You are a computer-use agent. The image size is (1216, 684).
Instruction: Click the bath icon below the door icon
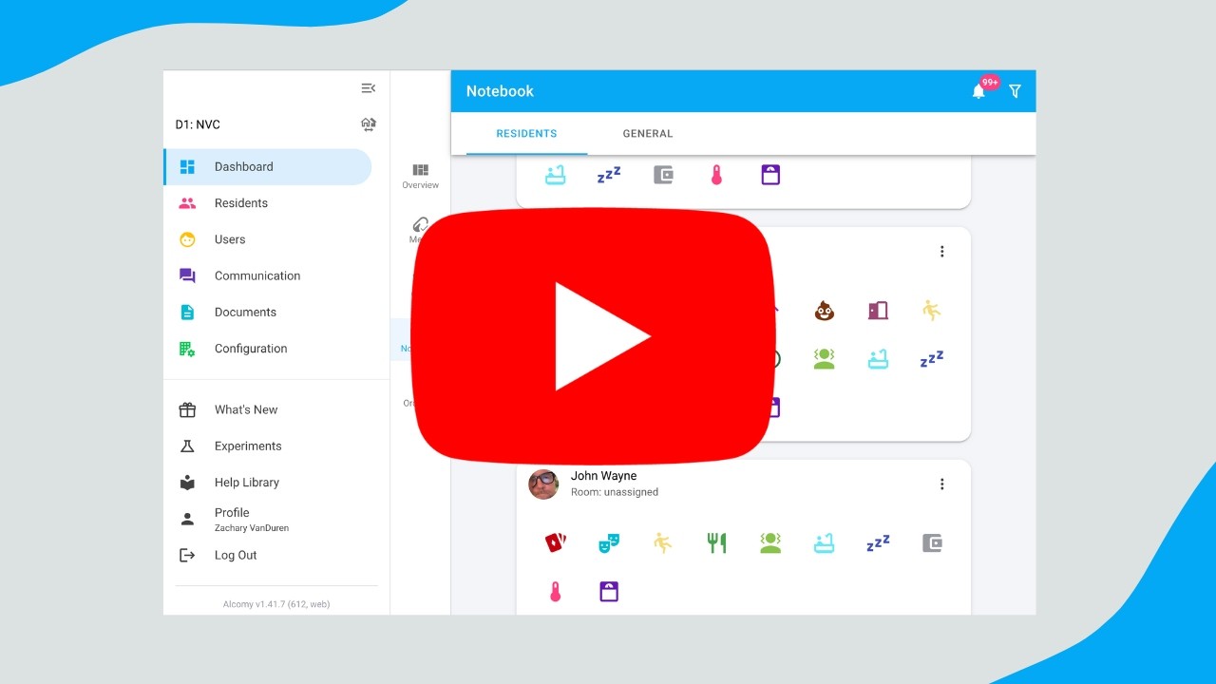[878, 359]
